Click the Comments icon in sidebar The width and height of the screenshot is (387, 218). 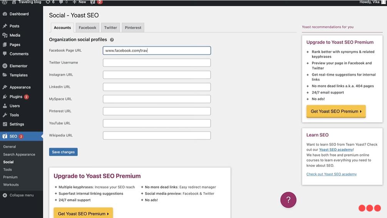tap(5, 54)
